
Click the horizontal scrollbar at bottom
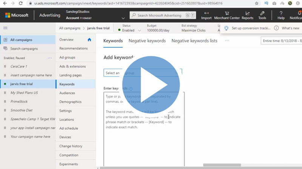(x=222, y=165)
